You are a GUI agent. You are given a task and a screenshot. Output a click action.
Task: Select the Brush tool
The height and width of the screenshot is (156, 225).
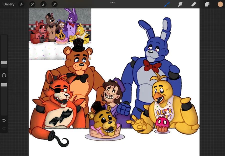(x=167, y=4)
